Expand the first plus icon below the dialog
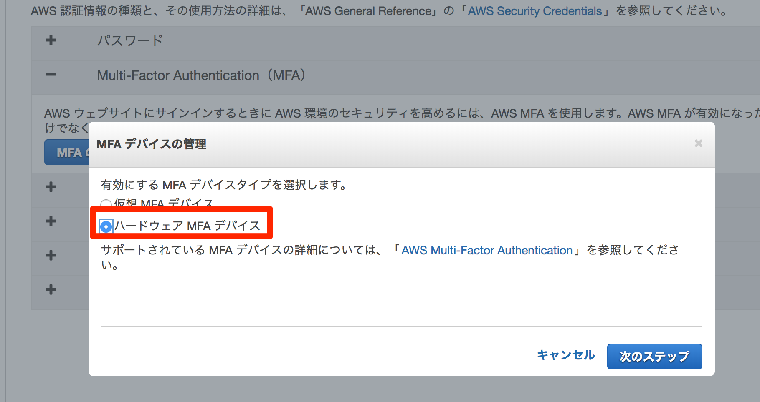Viewport: 760px width, 402px height. (51, 186)
